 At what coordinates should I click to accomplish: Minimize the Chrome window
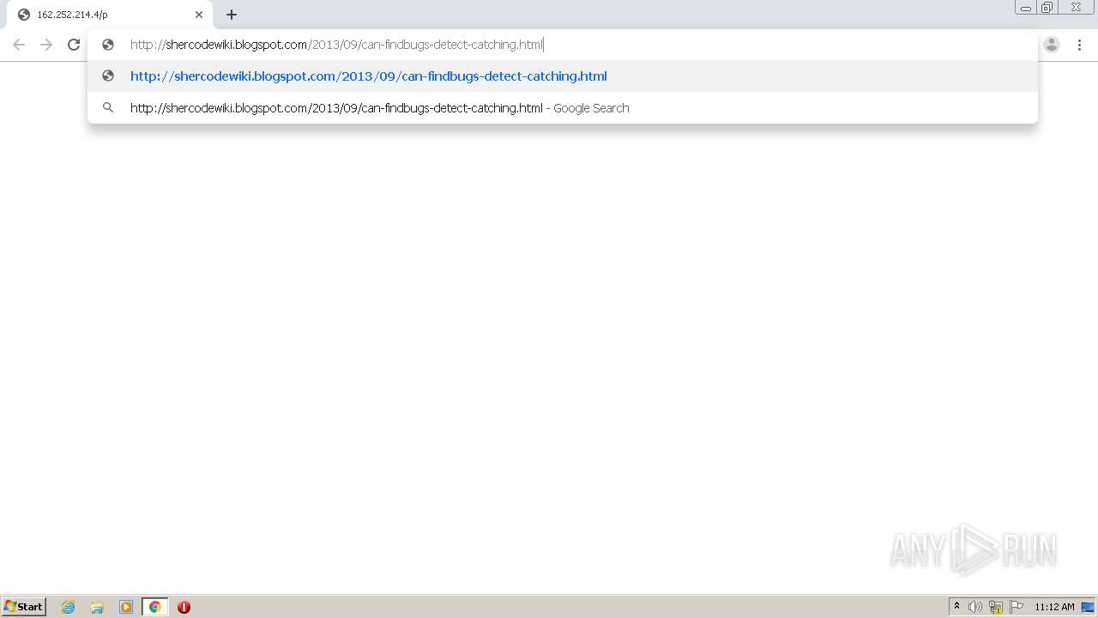1026,8
